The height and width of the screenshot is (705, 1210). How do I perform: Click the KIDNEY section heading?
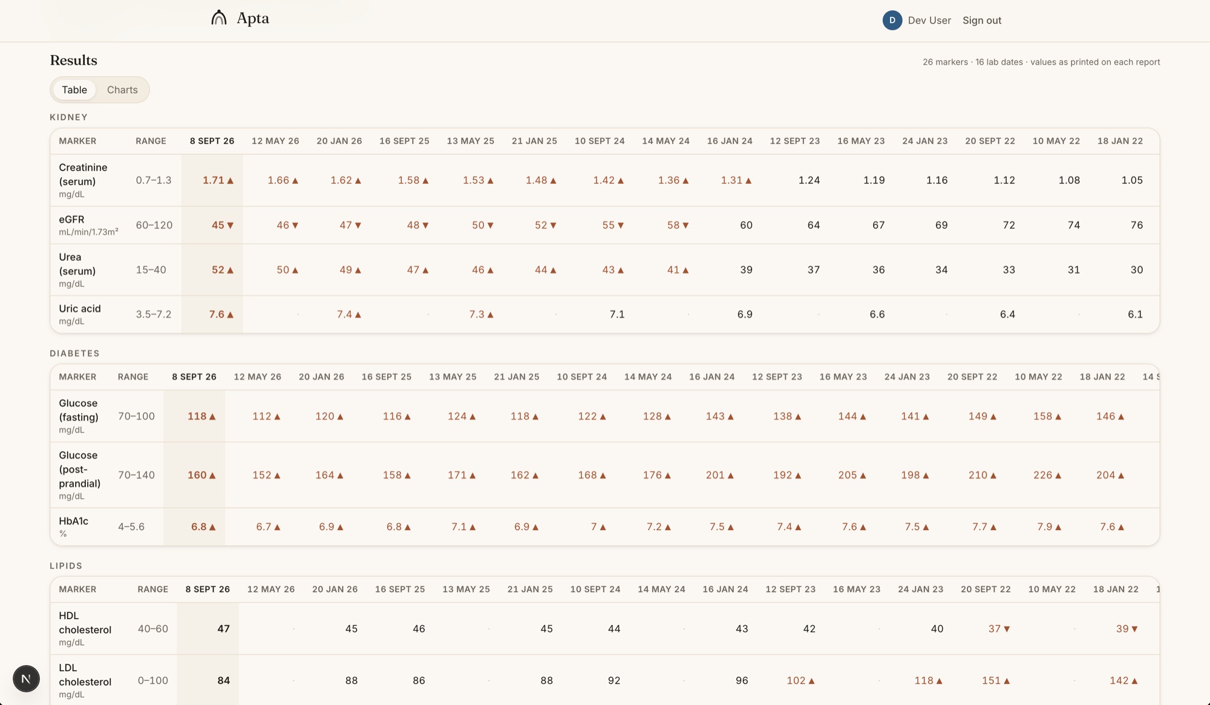pos(69,117)
